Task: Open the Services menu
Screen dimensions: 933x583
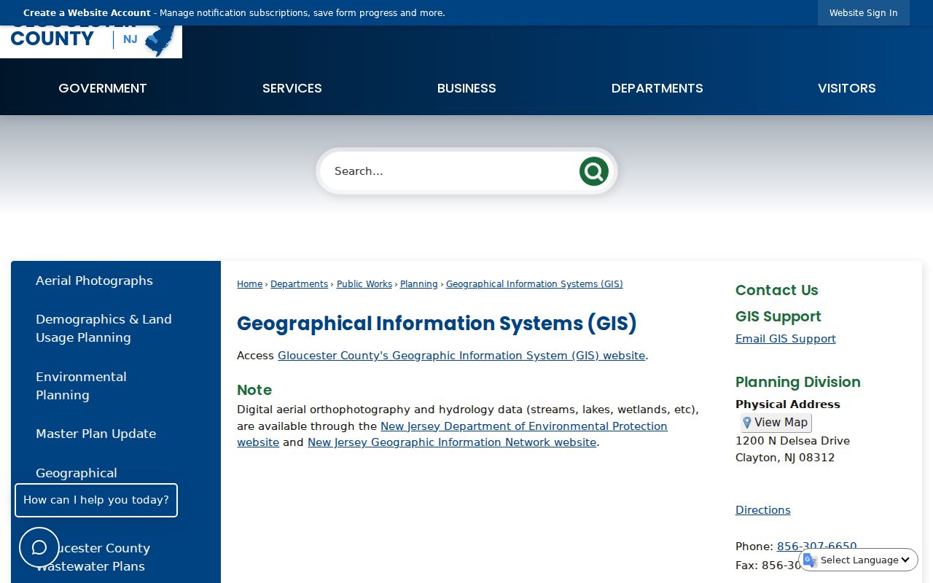Action: (292, 88)
